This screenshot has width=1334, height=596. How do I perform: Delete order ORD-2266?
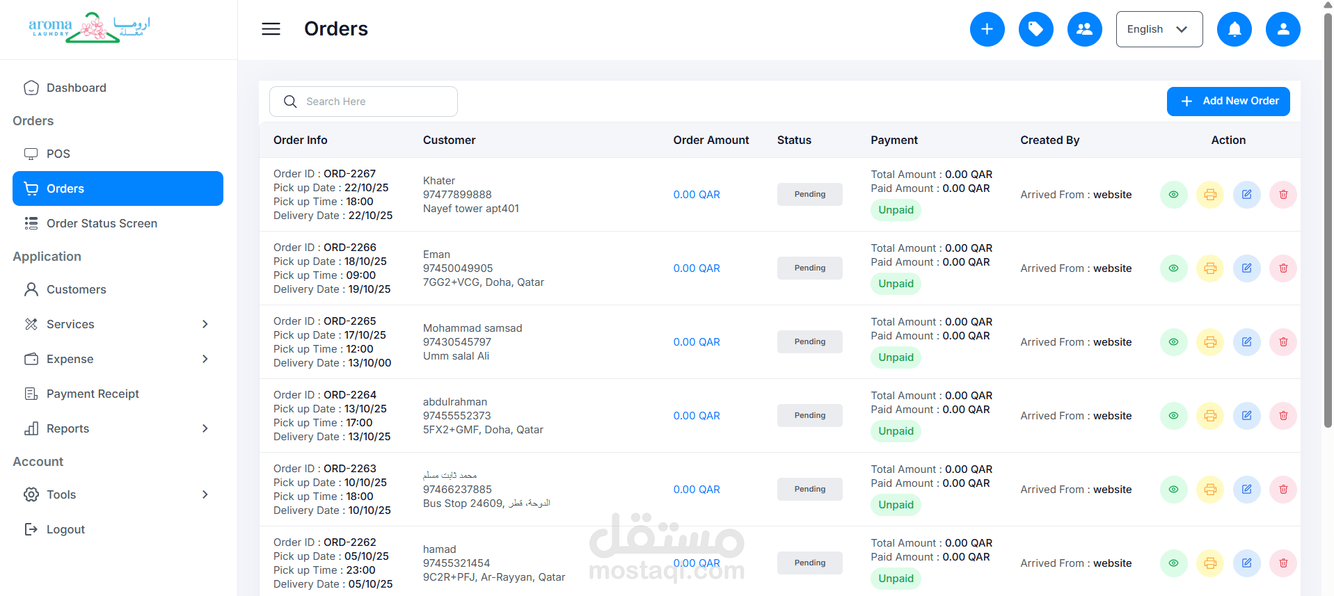pos(1283,268)
